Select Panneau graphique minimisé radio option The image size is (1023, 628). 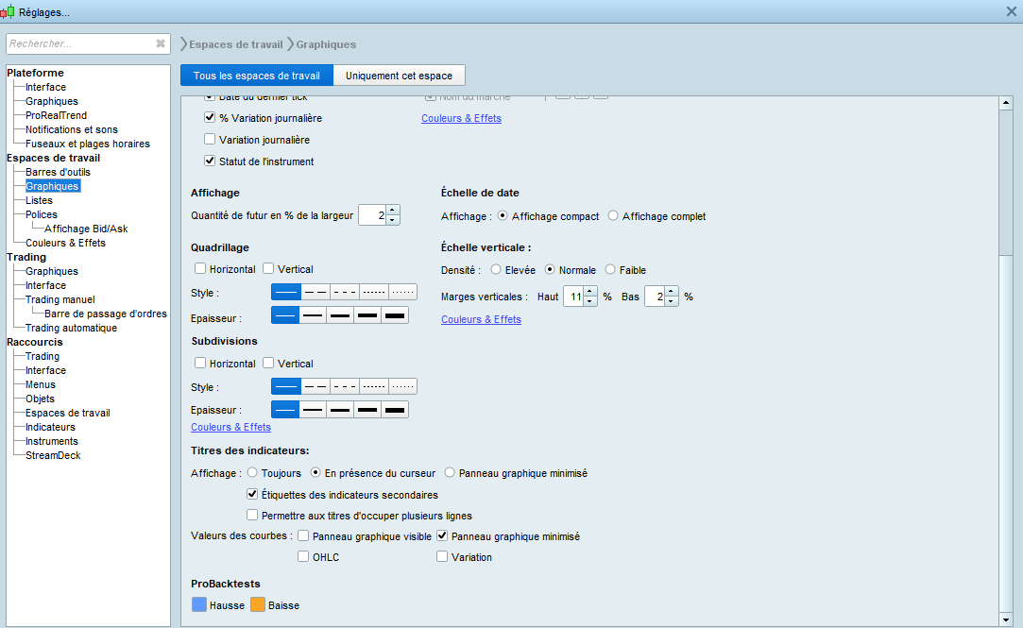[450, 472]
